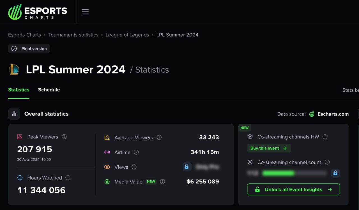Click the Average Viewers info icon
This screenshot has width=359, height=210.
tap(159, 138)
